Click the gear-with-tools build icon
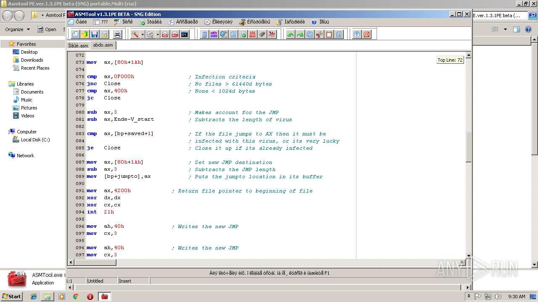The height and width of the screenshot is (302, 538). (150, 34)
